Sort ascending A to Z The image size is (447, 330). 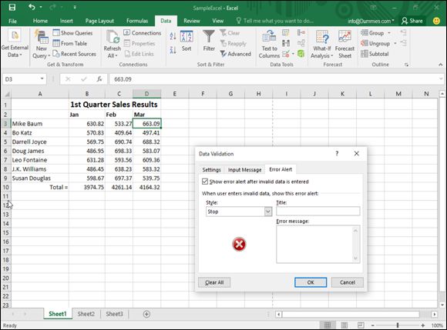[173, 36]
